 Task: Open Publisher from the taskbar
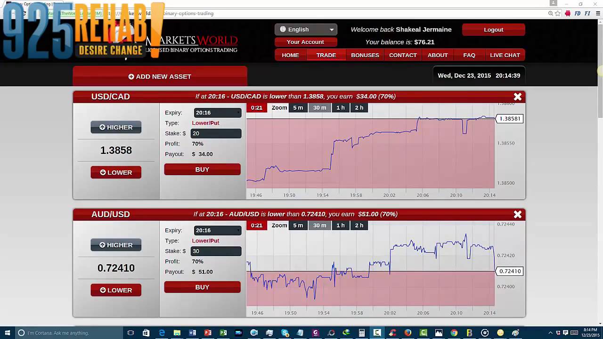pyautogui.click(x=223, y=333)
